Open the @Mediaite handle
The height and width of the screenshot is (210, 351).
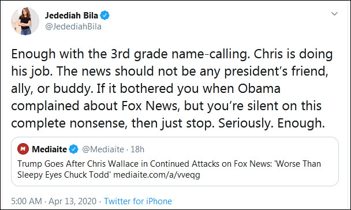coord(103,149)
